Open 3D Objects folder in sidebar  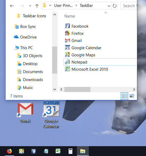(30, 56)
